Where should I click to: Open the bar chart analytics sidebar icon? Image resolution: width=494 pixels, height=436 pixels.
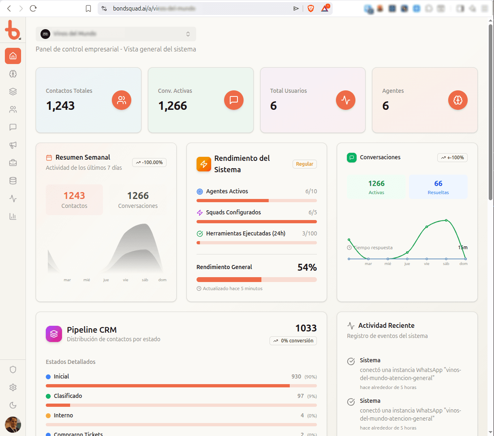coord(13,216)
